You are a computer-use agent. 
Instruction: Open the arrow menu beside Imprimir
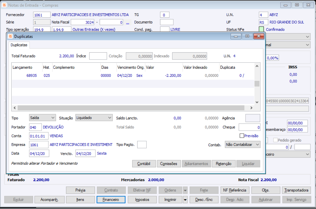click(185, 200)
